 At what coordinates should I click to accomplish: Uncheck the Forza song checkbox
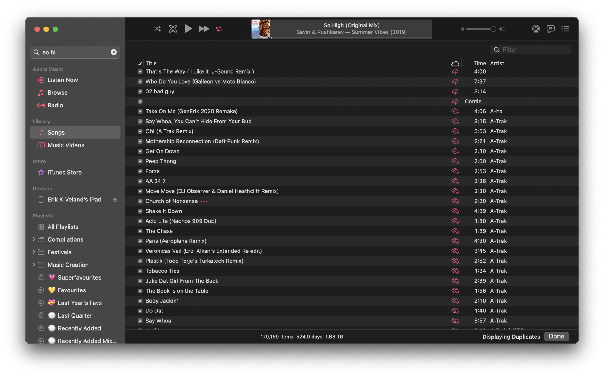pos(140,171)
